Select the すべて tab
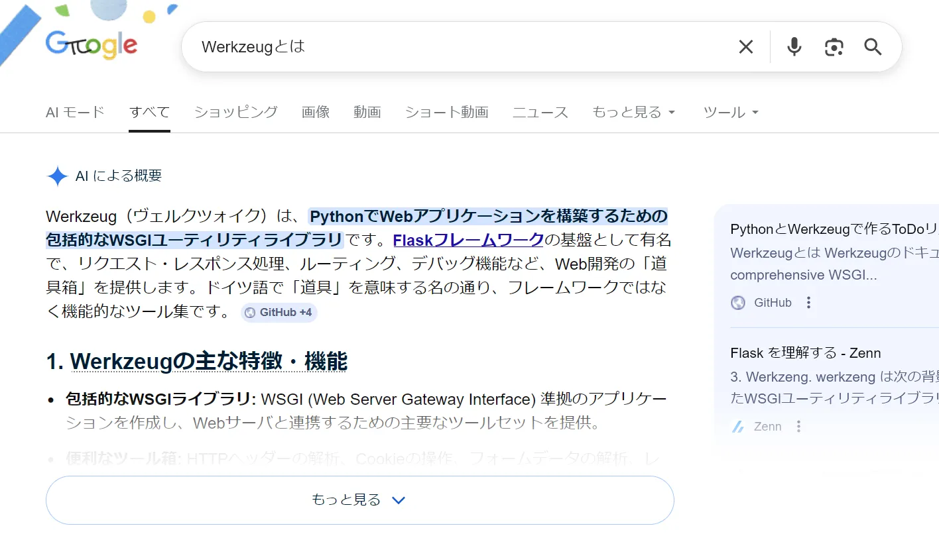 click(x=149, y=112)
